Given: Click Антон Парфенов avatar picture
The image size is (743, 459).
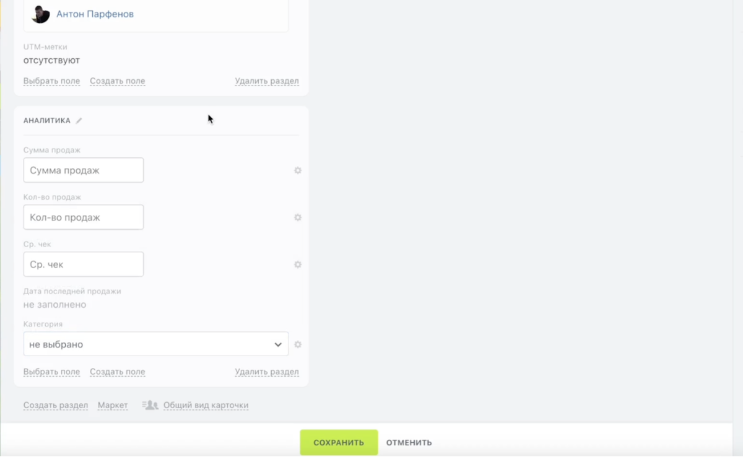Looking at the screenshot, I should [40, 14].
